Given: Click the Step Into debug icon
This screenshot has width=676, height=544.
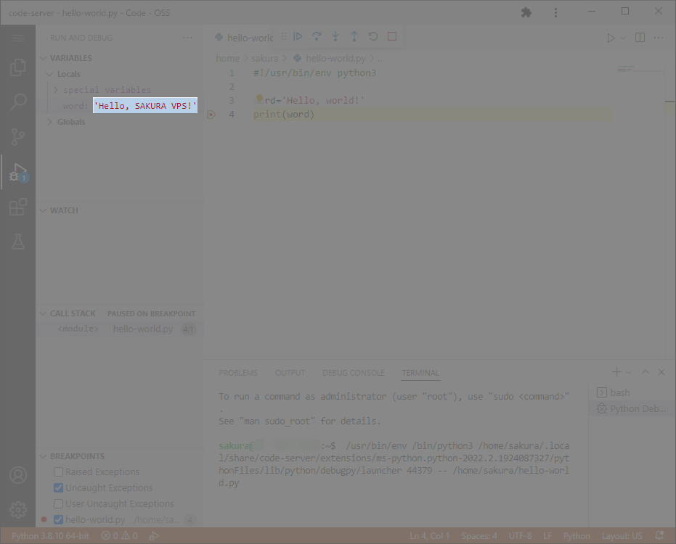Looking at the screenshot, I should [x=335, y=36].
